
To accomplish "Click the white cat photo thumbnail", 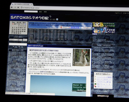I will tap(81, 57).
